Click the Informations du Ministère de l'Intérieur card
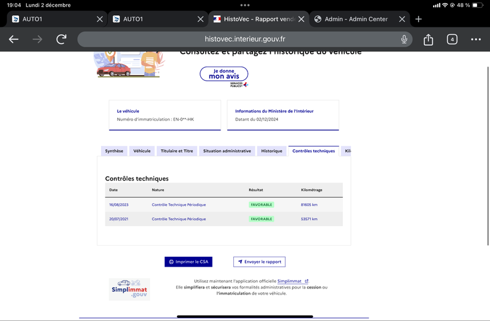490x321 pixels. click(283, 115)
